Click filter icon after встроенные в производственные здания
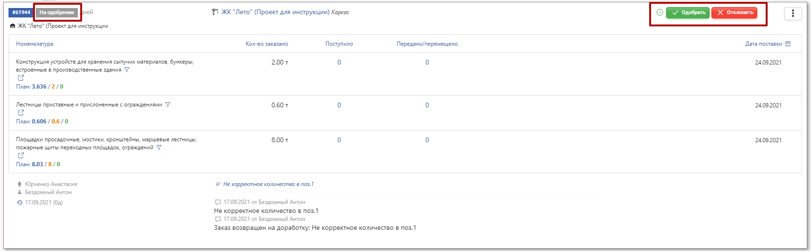This screenshot has height=251, width=811. (x=126, y=70)
